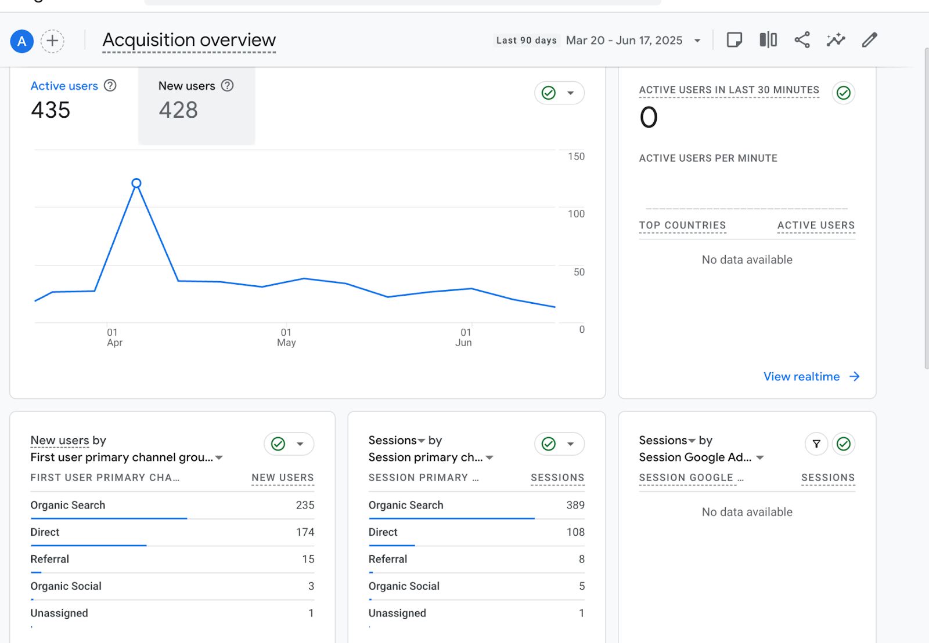Image resolution: width=929 pixels, height=643 pixels.
Task: Click the Active users help question mark
Action: tap(110, 85)
